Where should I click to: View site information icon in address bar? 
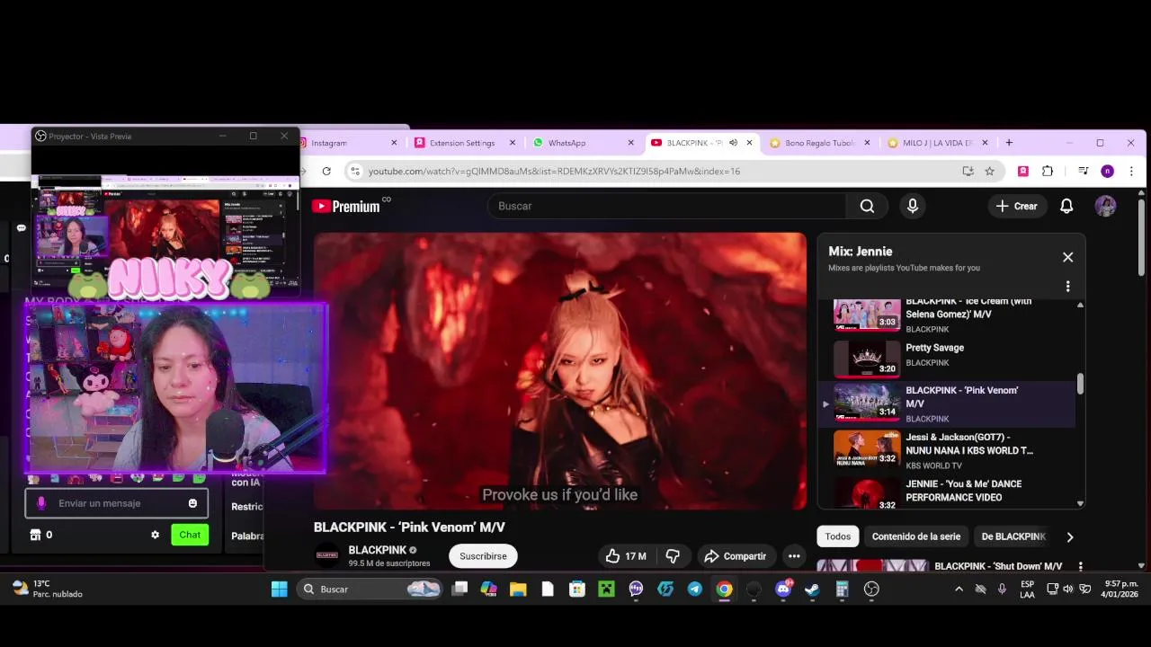(355, 171)
